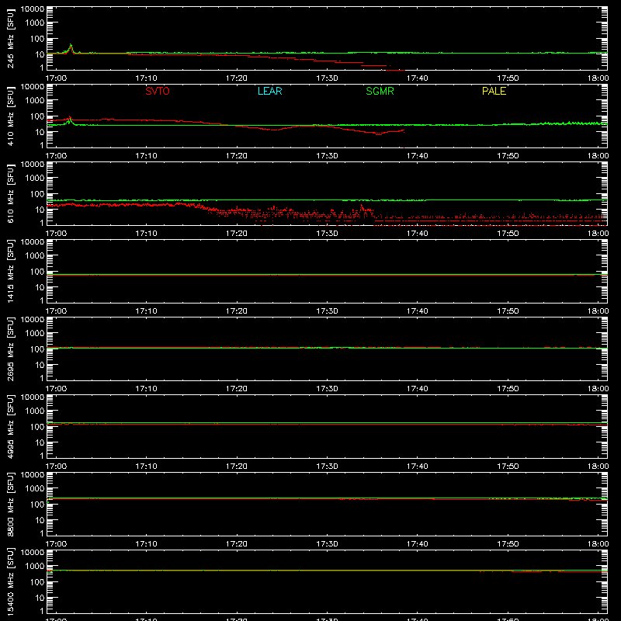Select the 2695 MHz [SFU] axis title

10,349
